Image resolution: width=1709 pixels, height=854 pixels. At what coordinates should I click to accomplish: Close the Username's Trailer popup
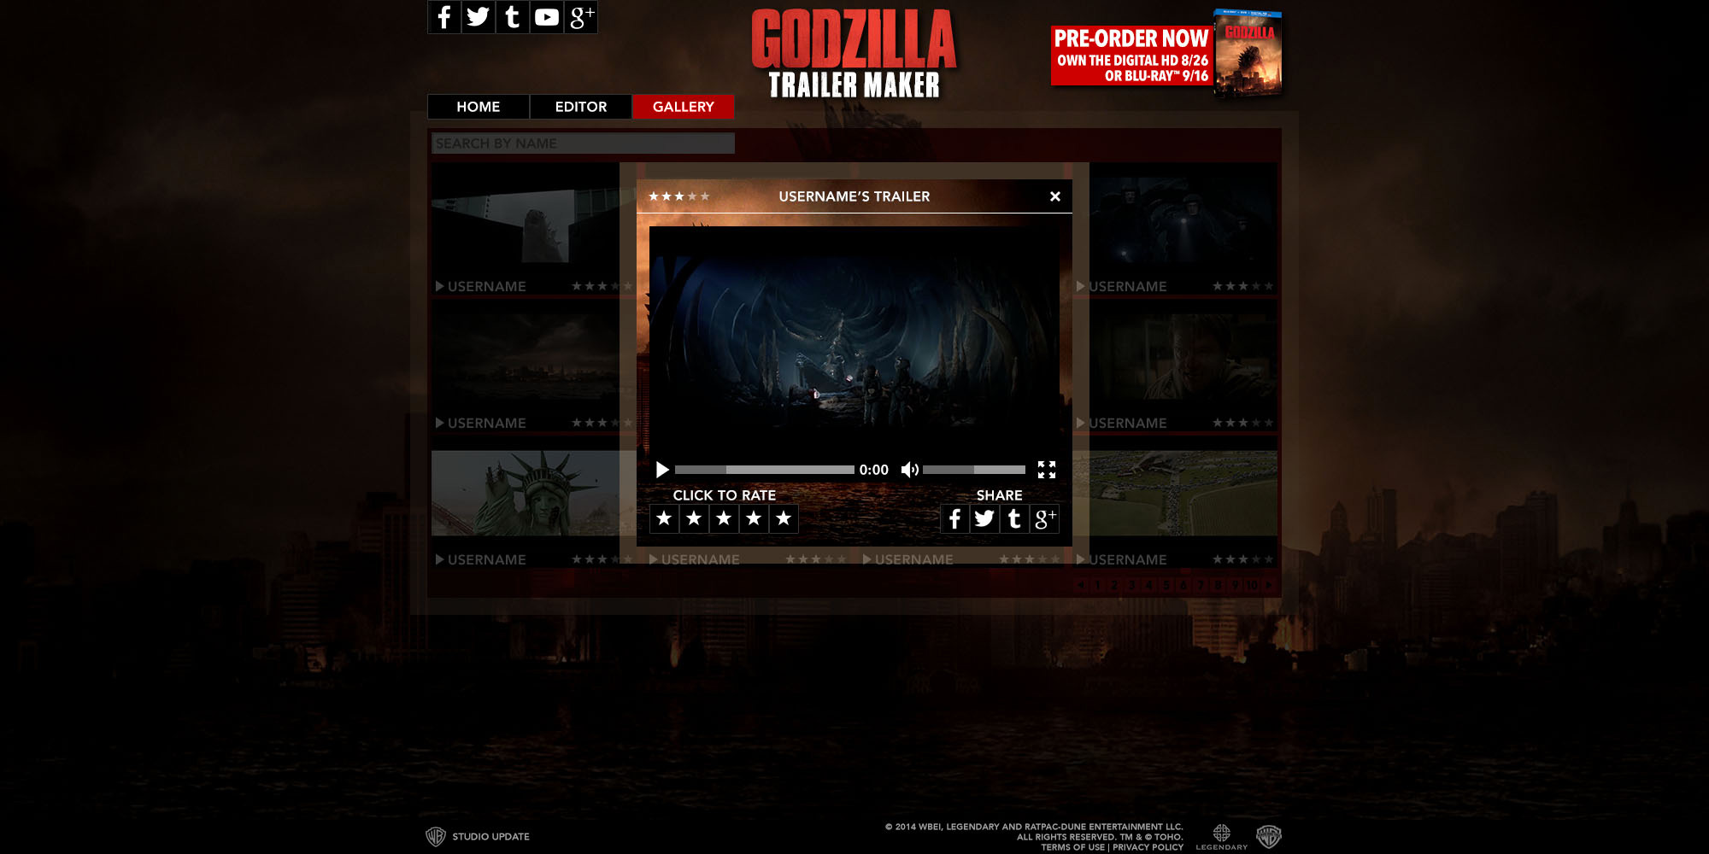(1055, 196)
